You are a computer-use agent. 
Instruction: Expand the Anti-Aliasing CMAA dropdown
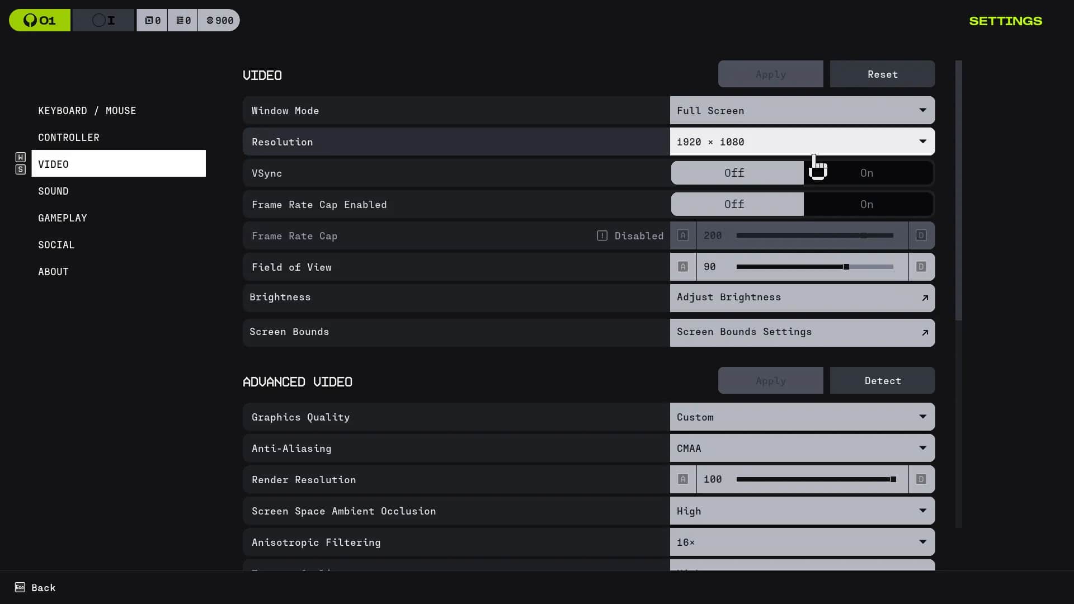(x=802, y=448)
